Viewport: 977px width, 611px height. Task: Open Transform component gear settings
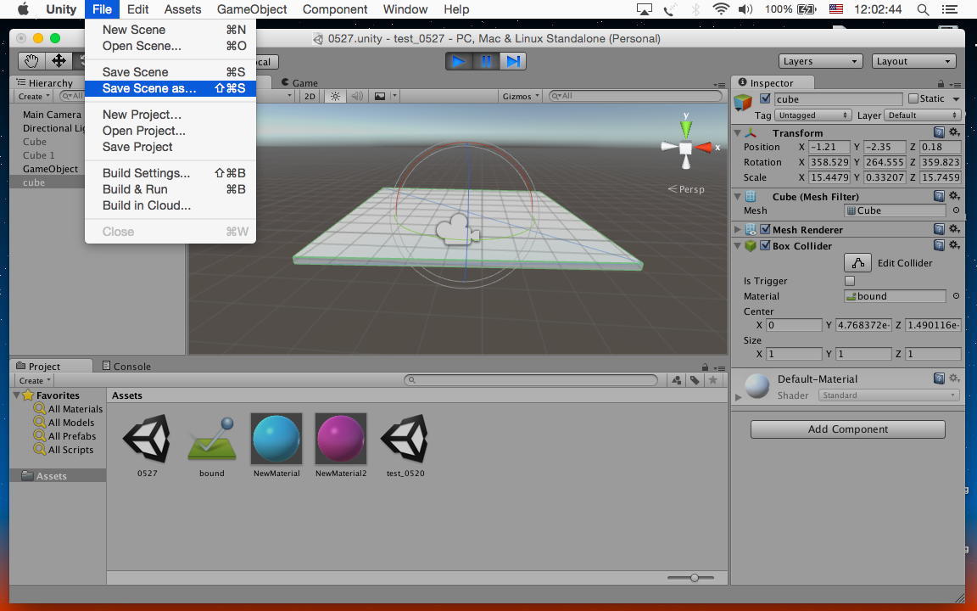(954, 133)
